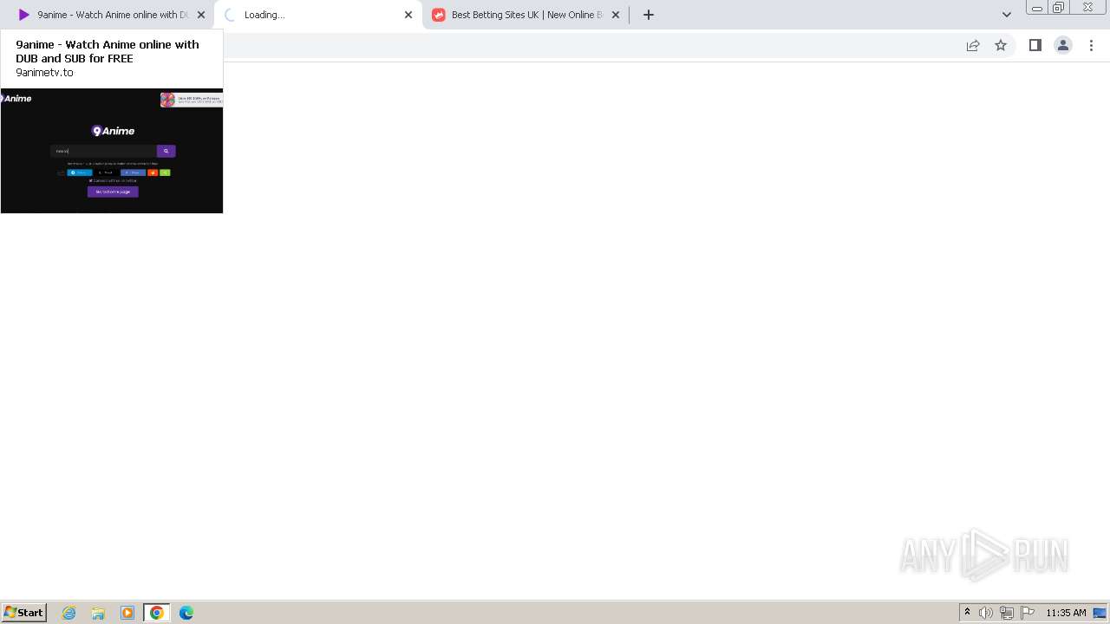Close the Loading tab

click(x=408, y=15)
